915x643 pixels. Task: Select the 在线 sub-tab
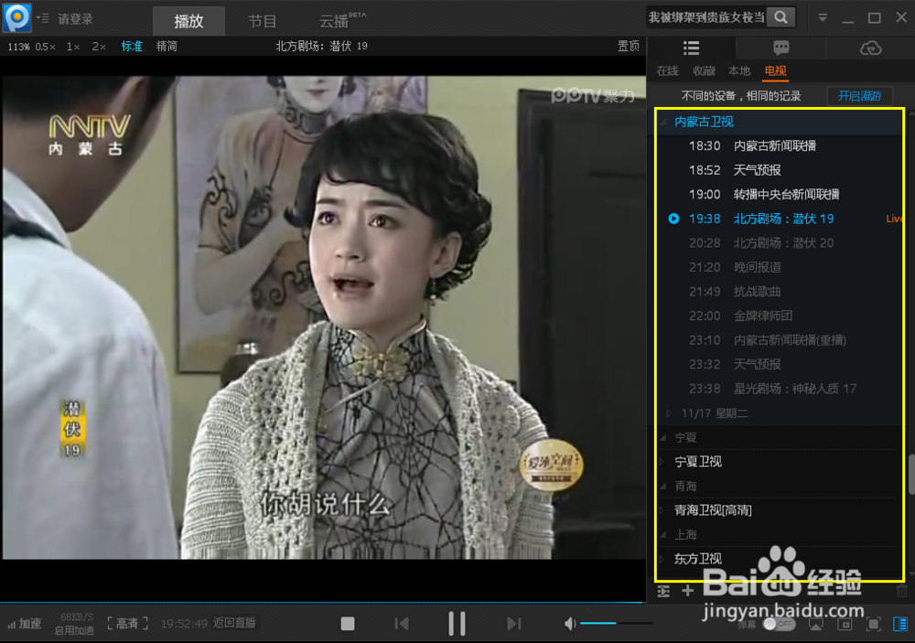point(668,71)
